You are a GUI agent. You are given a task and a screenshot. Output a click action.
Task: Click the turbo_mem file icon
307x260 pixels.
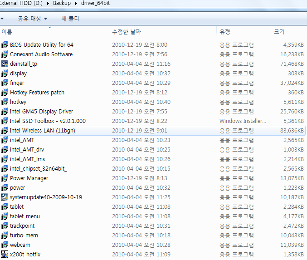[5, 235]
